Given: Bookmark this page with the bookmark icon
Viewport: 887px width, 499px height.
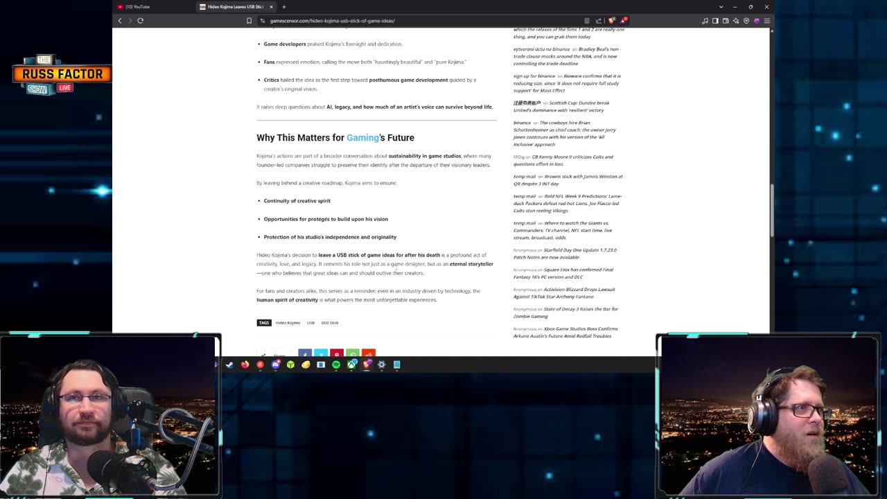Looking at the screenshot, I should coord(249,21).
